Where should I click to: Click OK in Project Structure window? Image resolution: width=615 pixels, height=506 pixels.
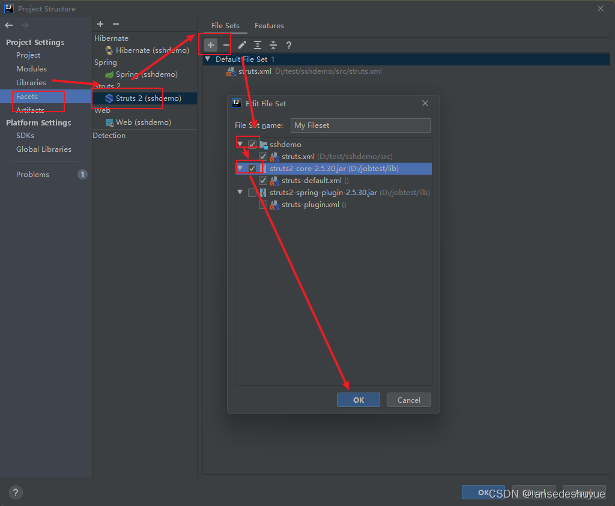pyautogui.click(x=483, y=492)
